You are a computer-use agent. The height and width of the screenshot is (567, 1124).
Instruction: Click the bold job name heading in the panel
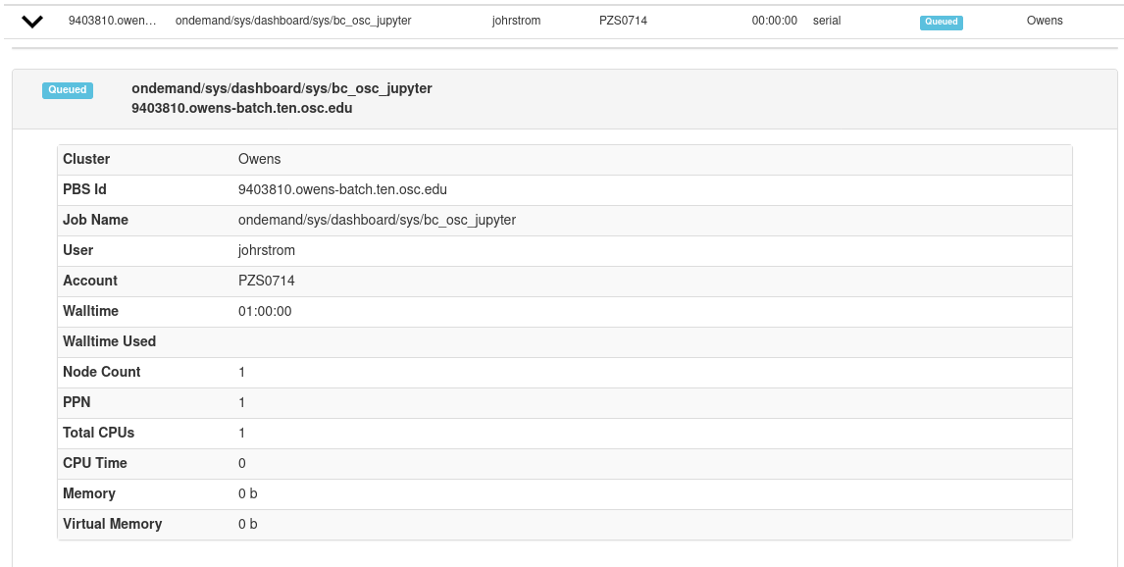[281, 87]
